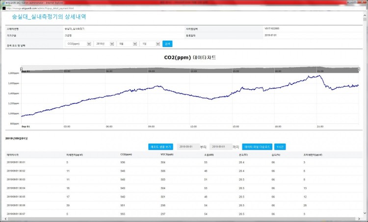
Task: Click the vertical scrollbar scroll-down arrow
Action: tap(365, 213)
